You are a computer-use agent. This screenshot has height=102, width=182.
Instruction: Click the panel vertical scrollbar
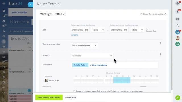172,45
